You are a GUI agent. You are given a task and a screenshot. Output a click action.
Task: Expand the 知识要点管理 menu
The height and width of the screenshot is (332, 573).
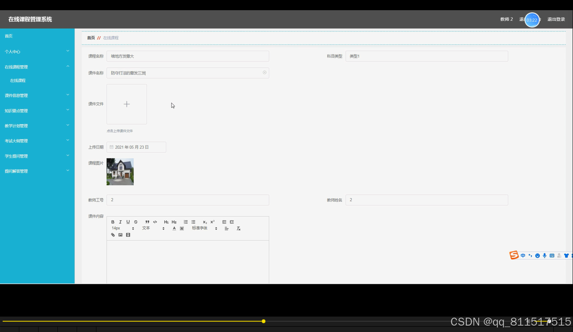coord(37,111)
